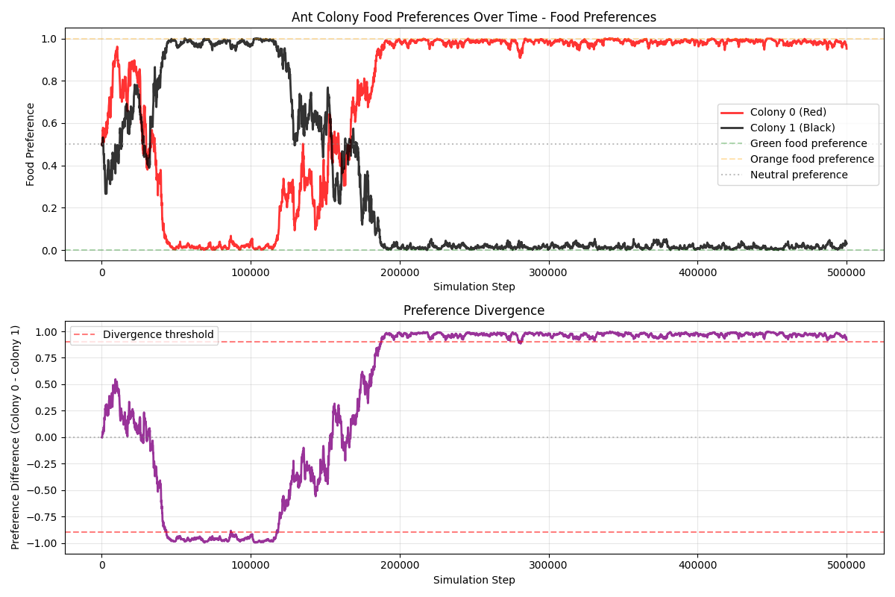Click 'Orange food preference' legend entry

click(x=811, y=159)
